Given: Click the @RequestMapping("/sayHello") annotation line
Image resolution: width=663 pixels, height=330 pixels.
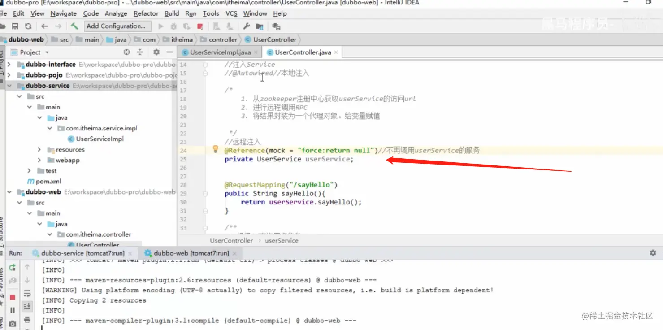Looking at the screenshot, I should (x=281, y=185).
